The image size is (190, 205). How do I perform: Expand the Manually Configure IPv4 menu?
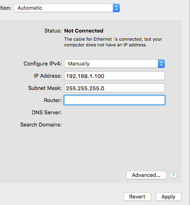(x=114, y=63)
